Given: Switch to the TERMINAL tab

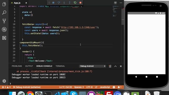Looking at the screenshot, I should [x=60, y=66].
